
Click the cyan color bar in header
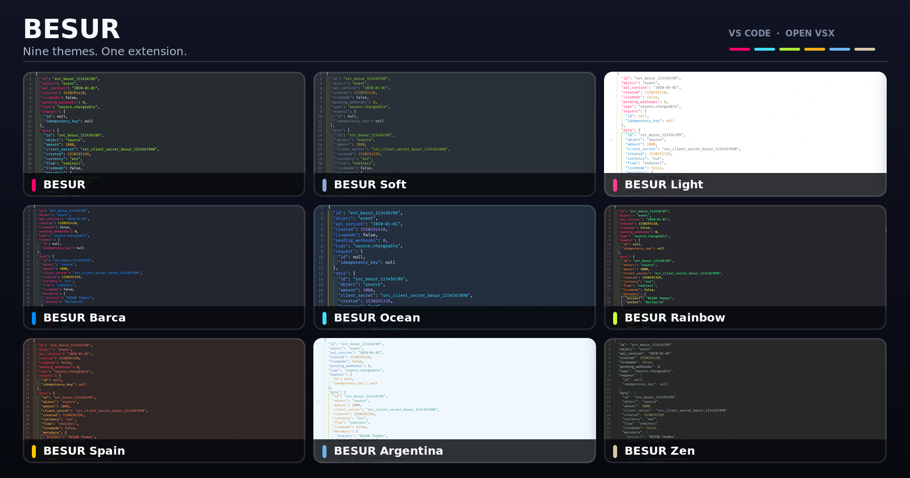pos(764,50)
